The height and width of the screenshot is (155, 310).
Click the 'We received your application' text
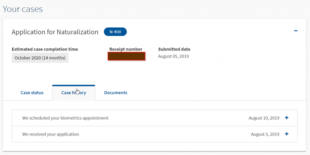click(x=51, y=134)
